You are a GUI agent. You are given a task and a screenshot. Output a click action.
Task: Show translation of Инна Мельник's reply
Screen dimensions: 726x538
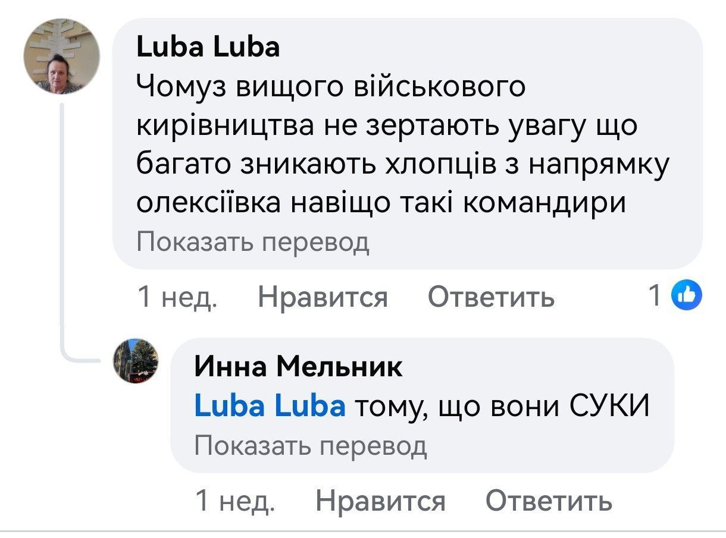[x=311, y=445]
